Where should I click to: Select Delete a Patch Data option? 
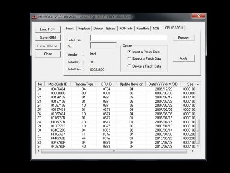[144, 66]
